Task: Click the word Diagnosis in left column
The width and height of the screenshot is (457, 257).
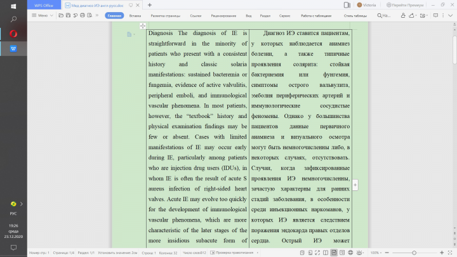Action: [x=161, y=33]
